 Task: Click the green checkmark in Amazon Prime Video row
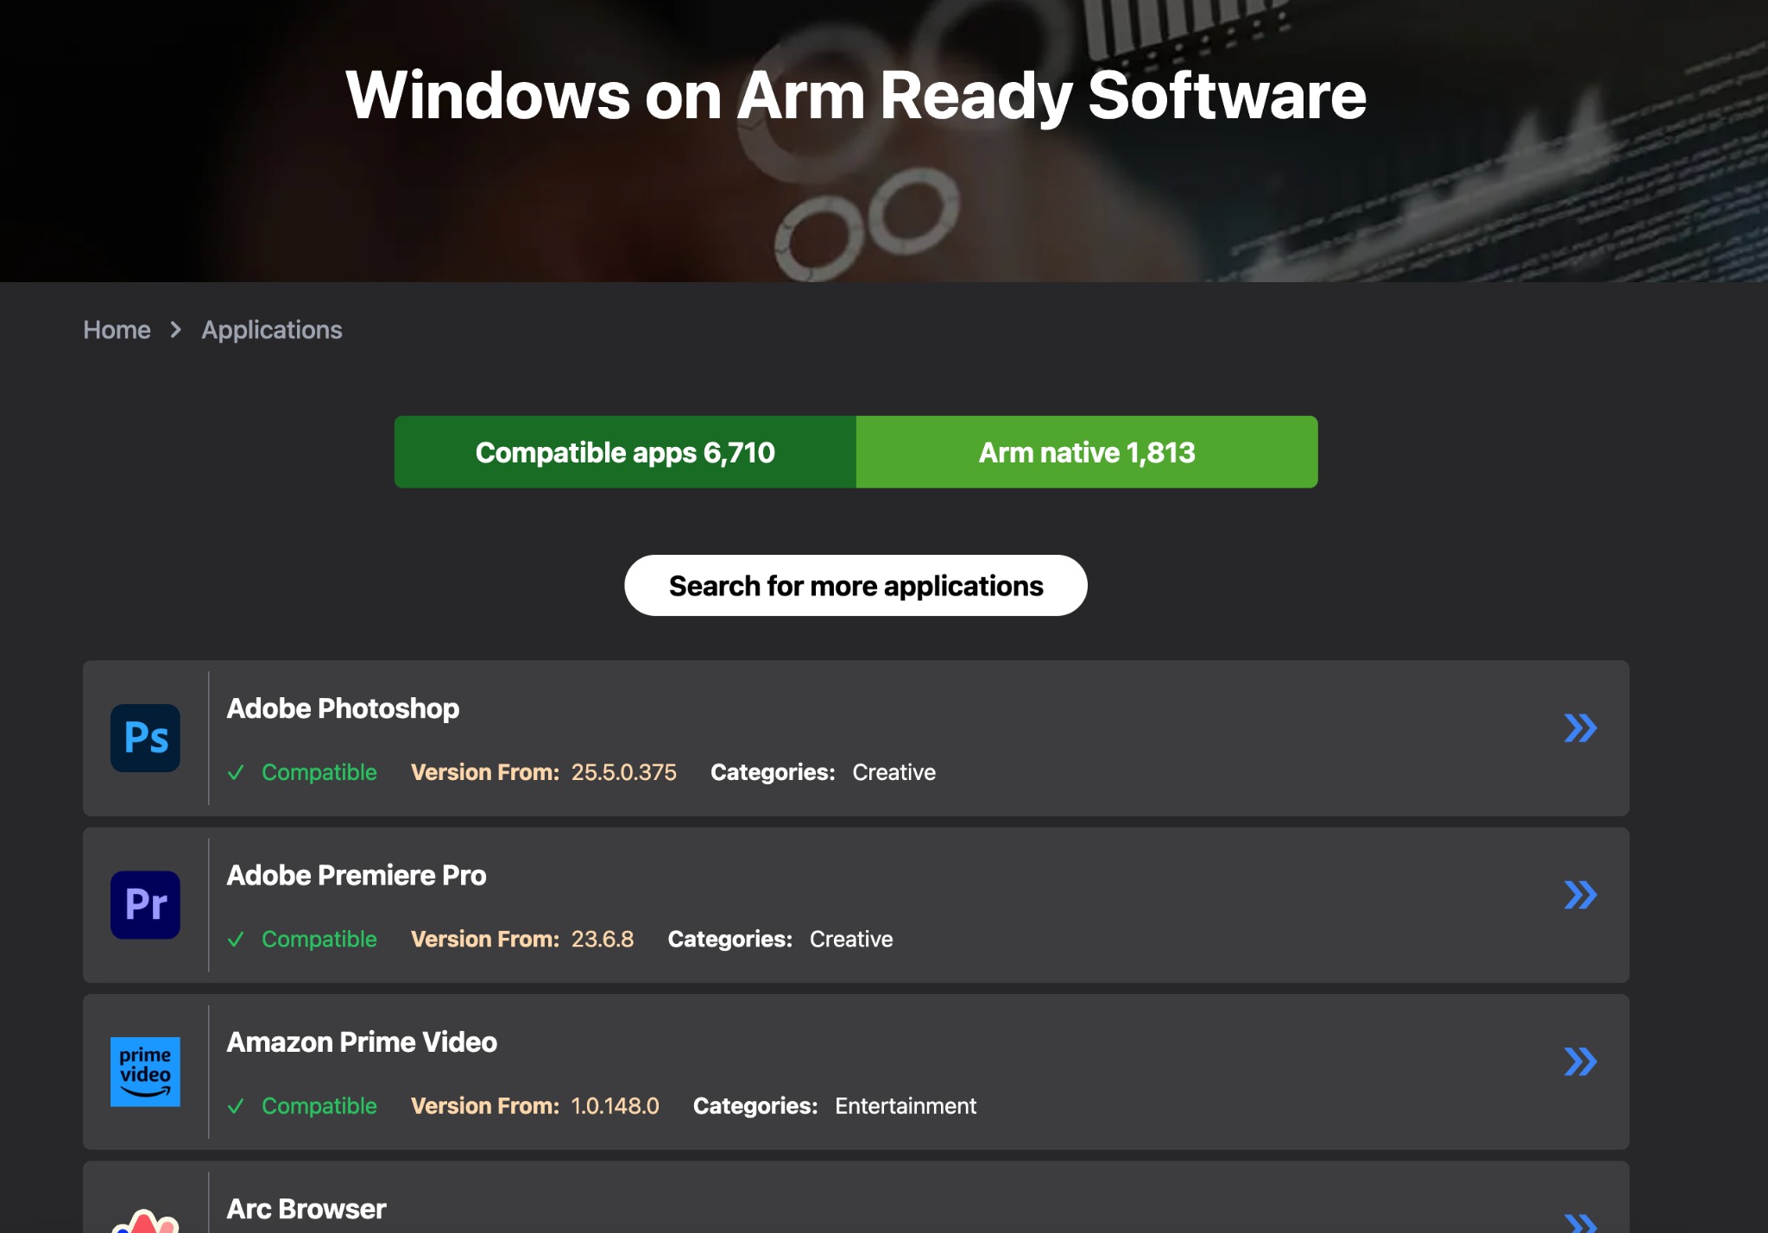click(x=236, y=1106)
